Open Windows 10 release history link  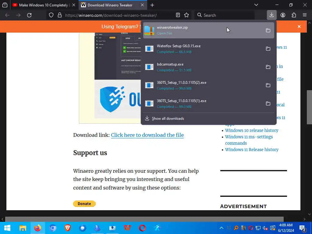coord(251,130)
